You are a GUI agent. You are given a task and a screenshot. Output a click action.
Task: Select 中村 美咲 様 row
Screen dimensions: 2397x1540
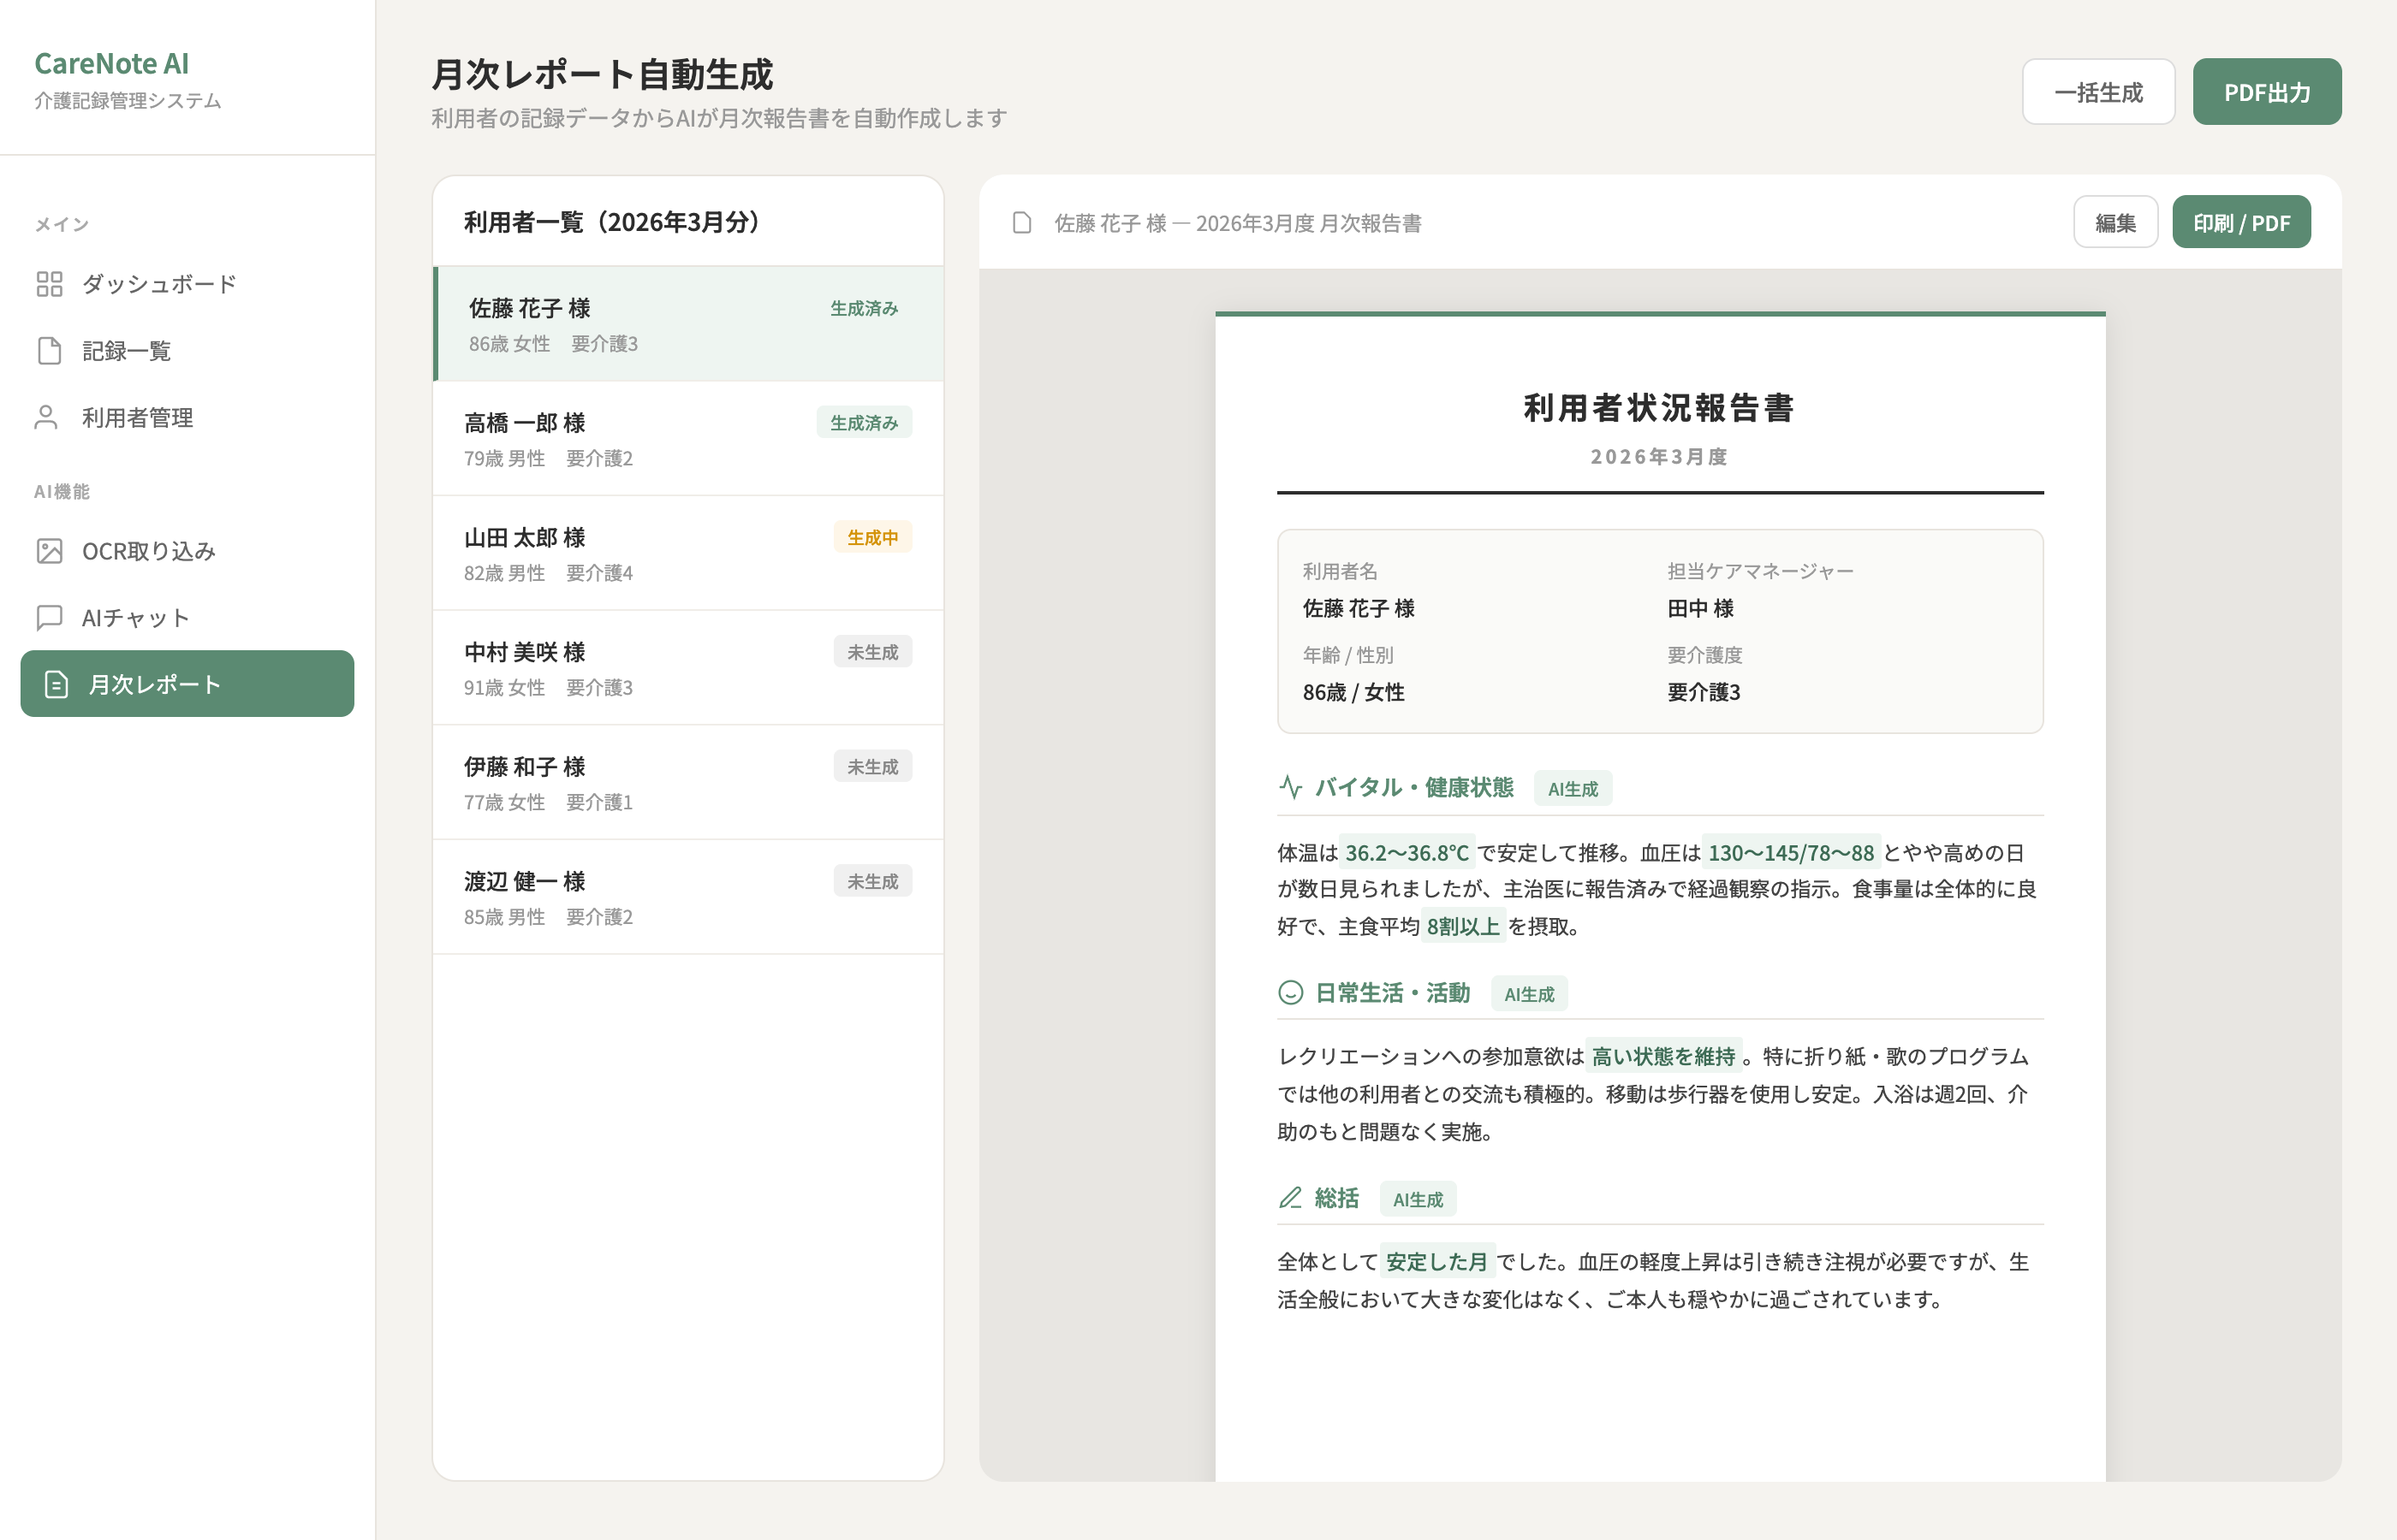[688, 668]
